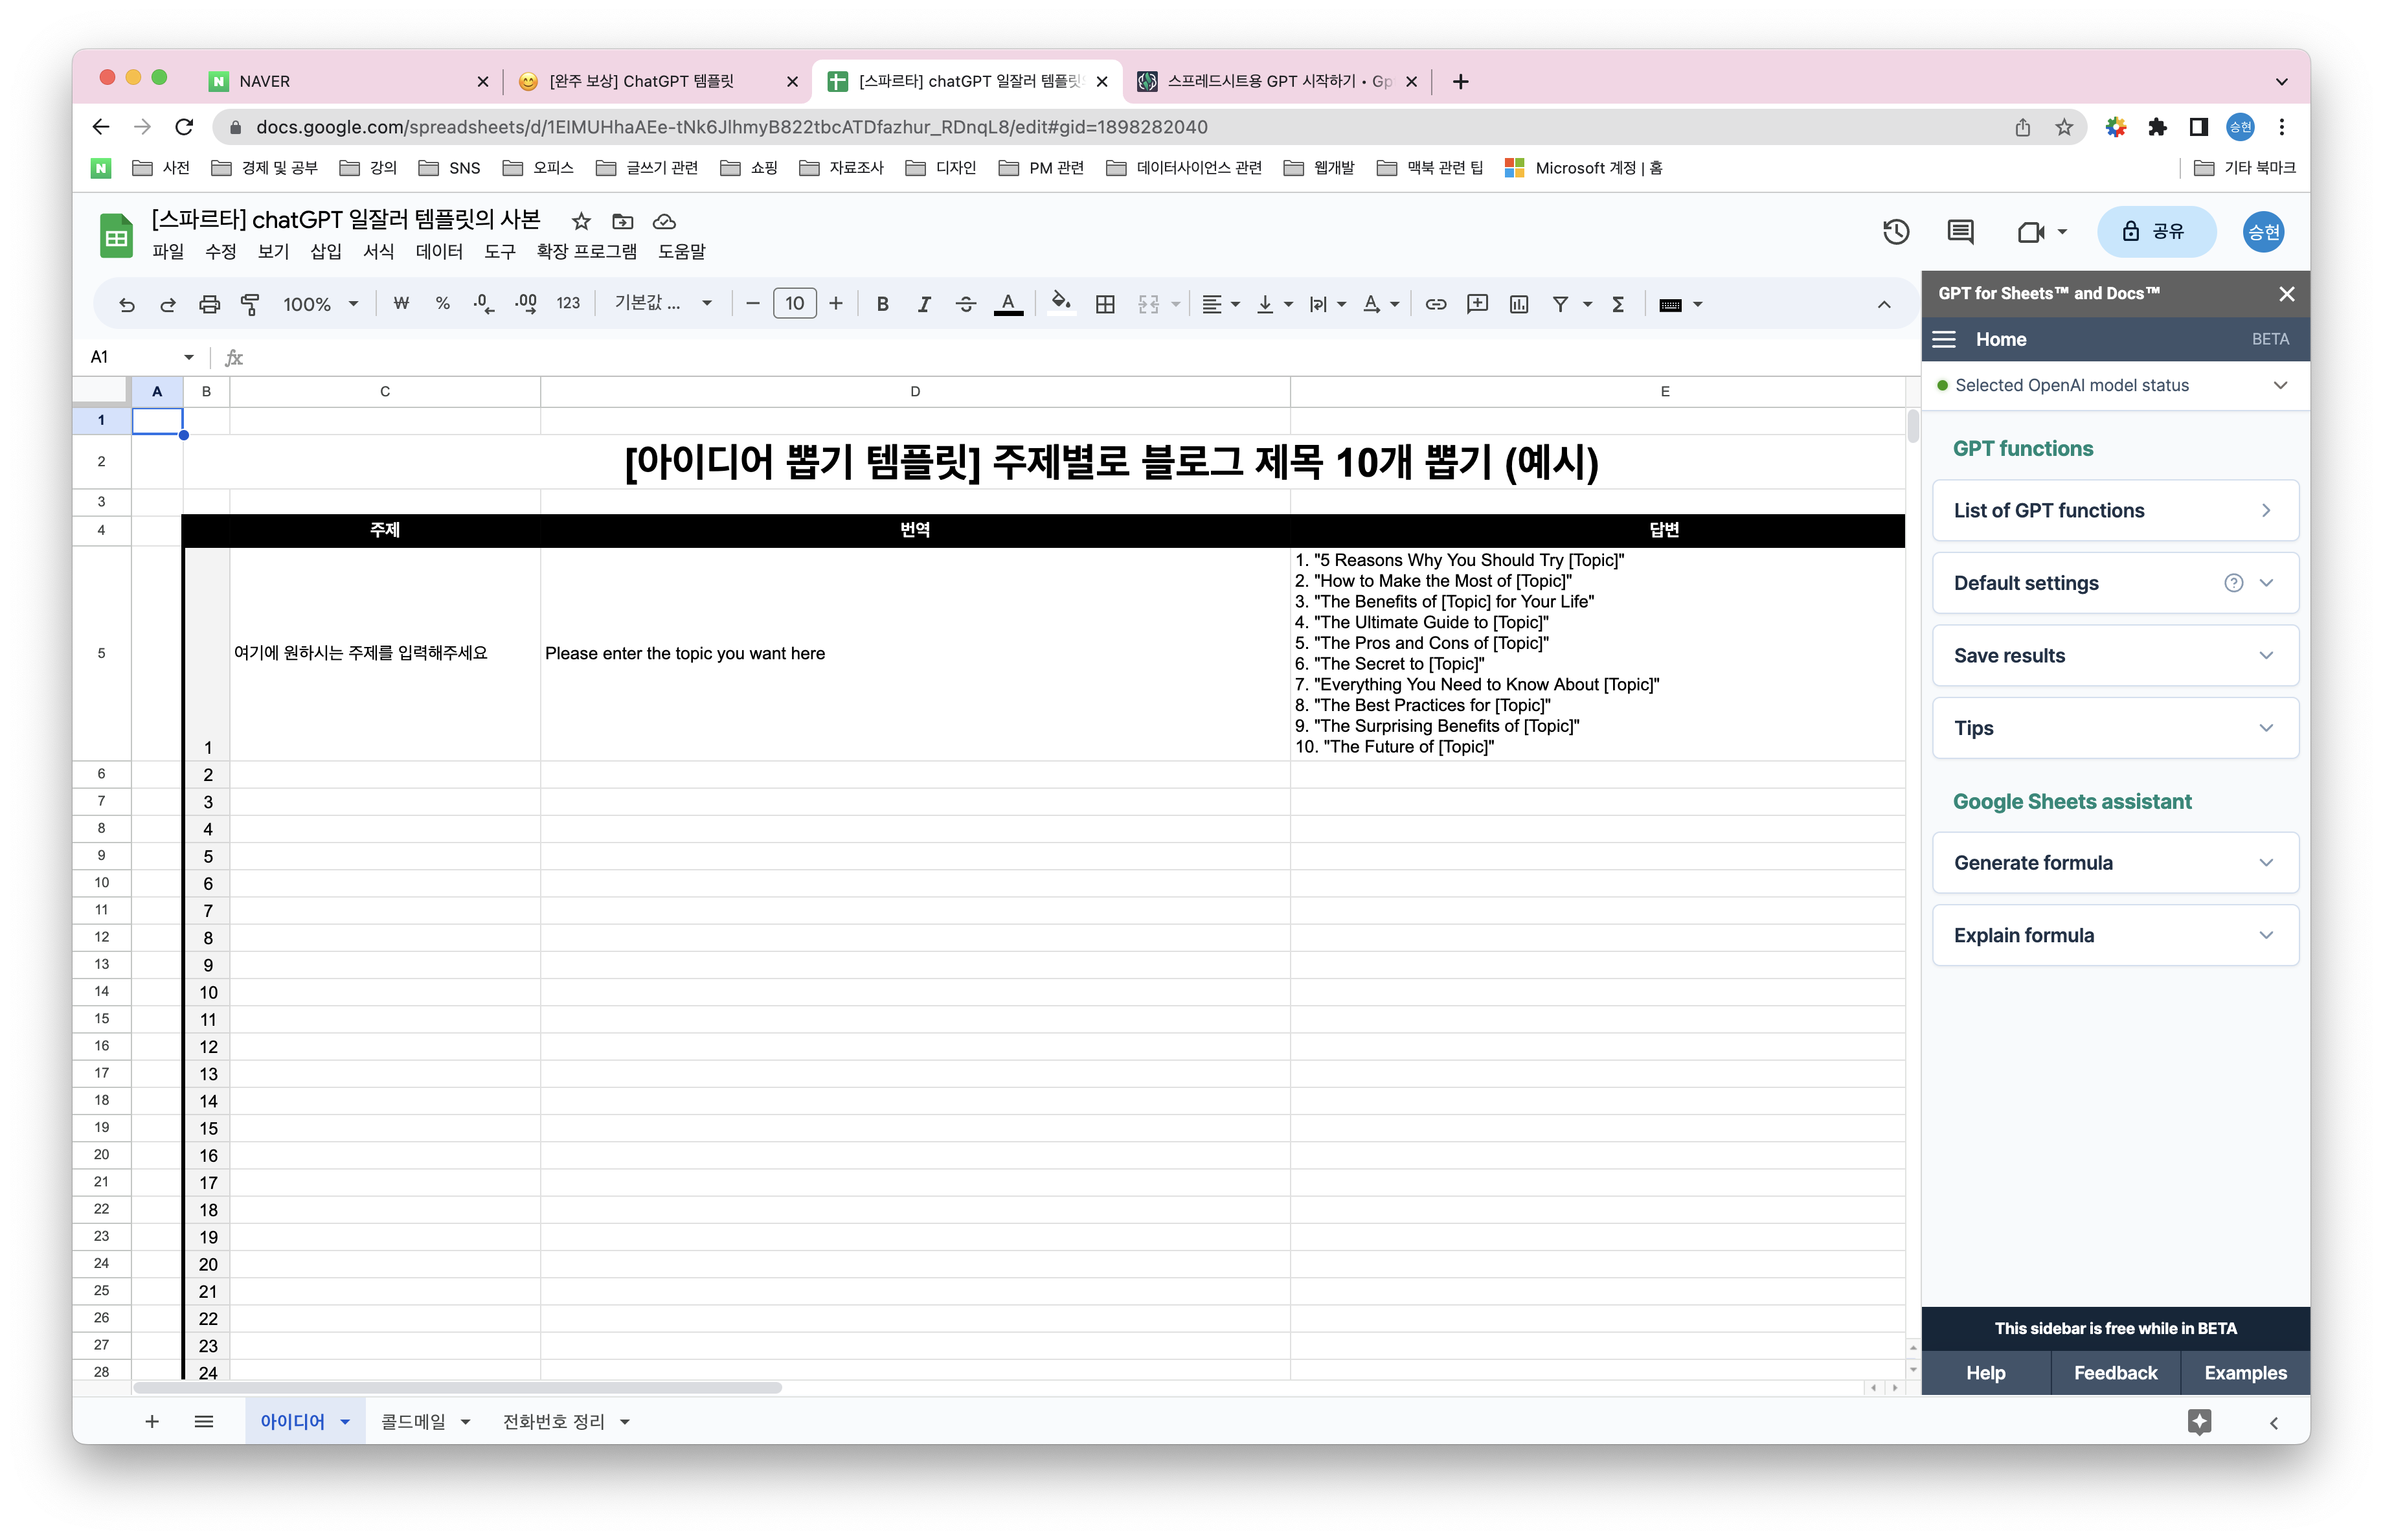Click the filter icon
Screen dimensions: 2383x1540
coord(1560,304)
